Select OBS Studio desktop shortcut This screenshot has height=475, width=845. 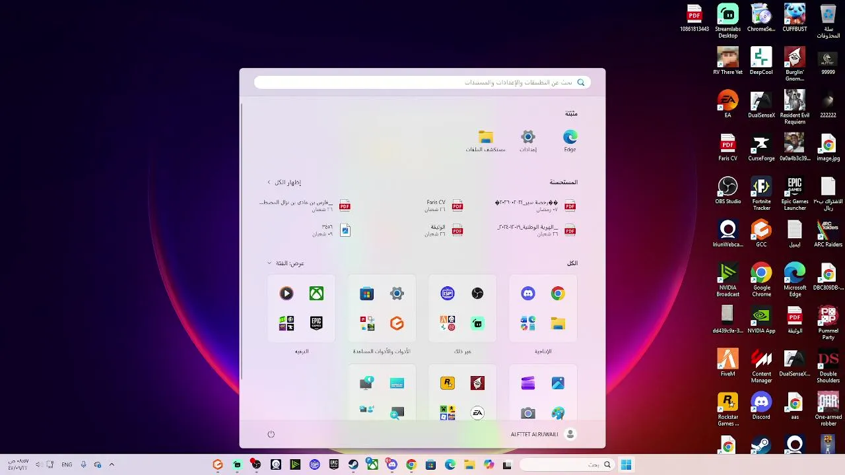click(727, 191)
